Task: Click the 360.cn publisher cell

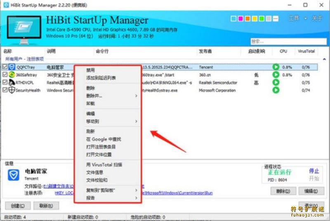Action: [x=205, y=75]
